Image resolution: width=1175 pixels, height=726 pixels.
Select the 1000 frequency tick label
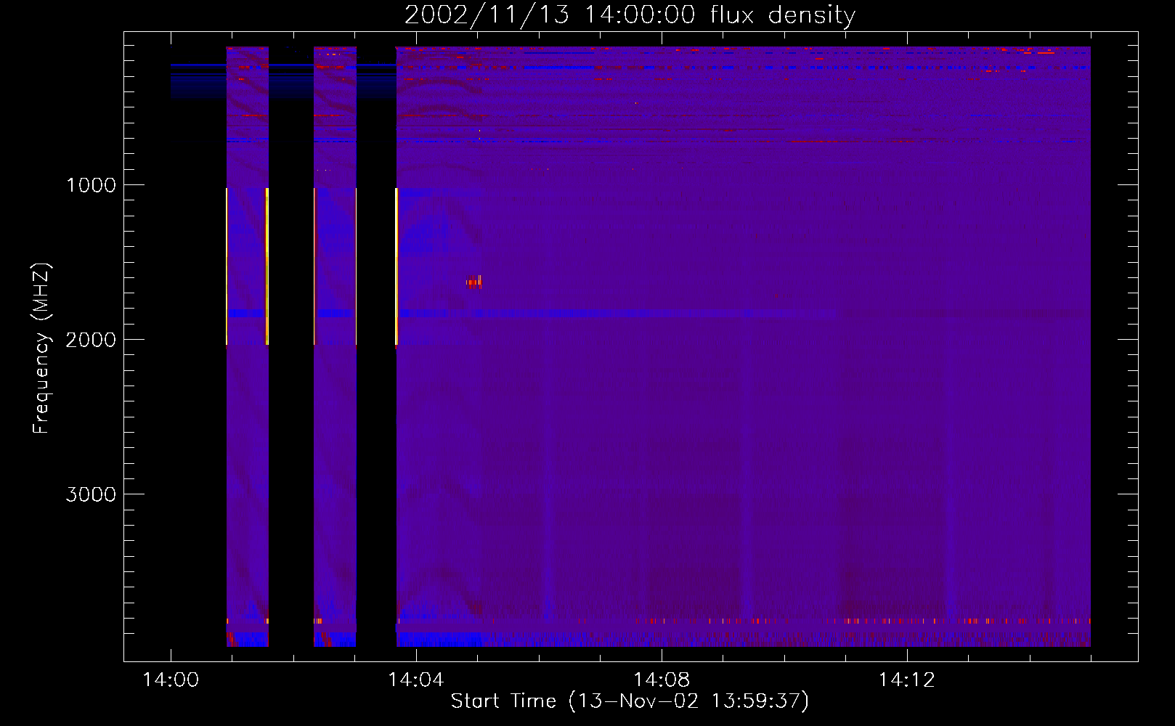(91, 185)
